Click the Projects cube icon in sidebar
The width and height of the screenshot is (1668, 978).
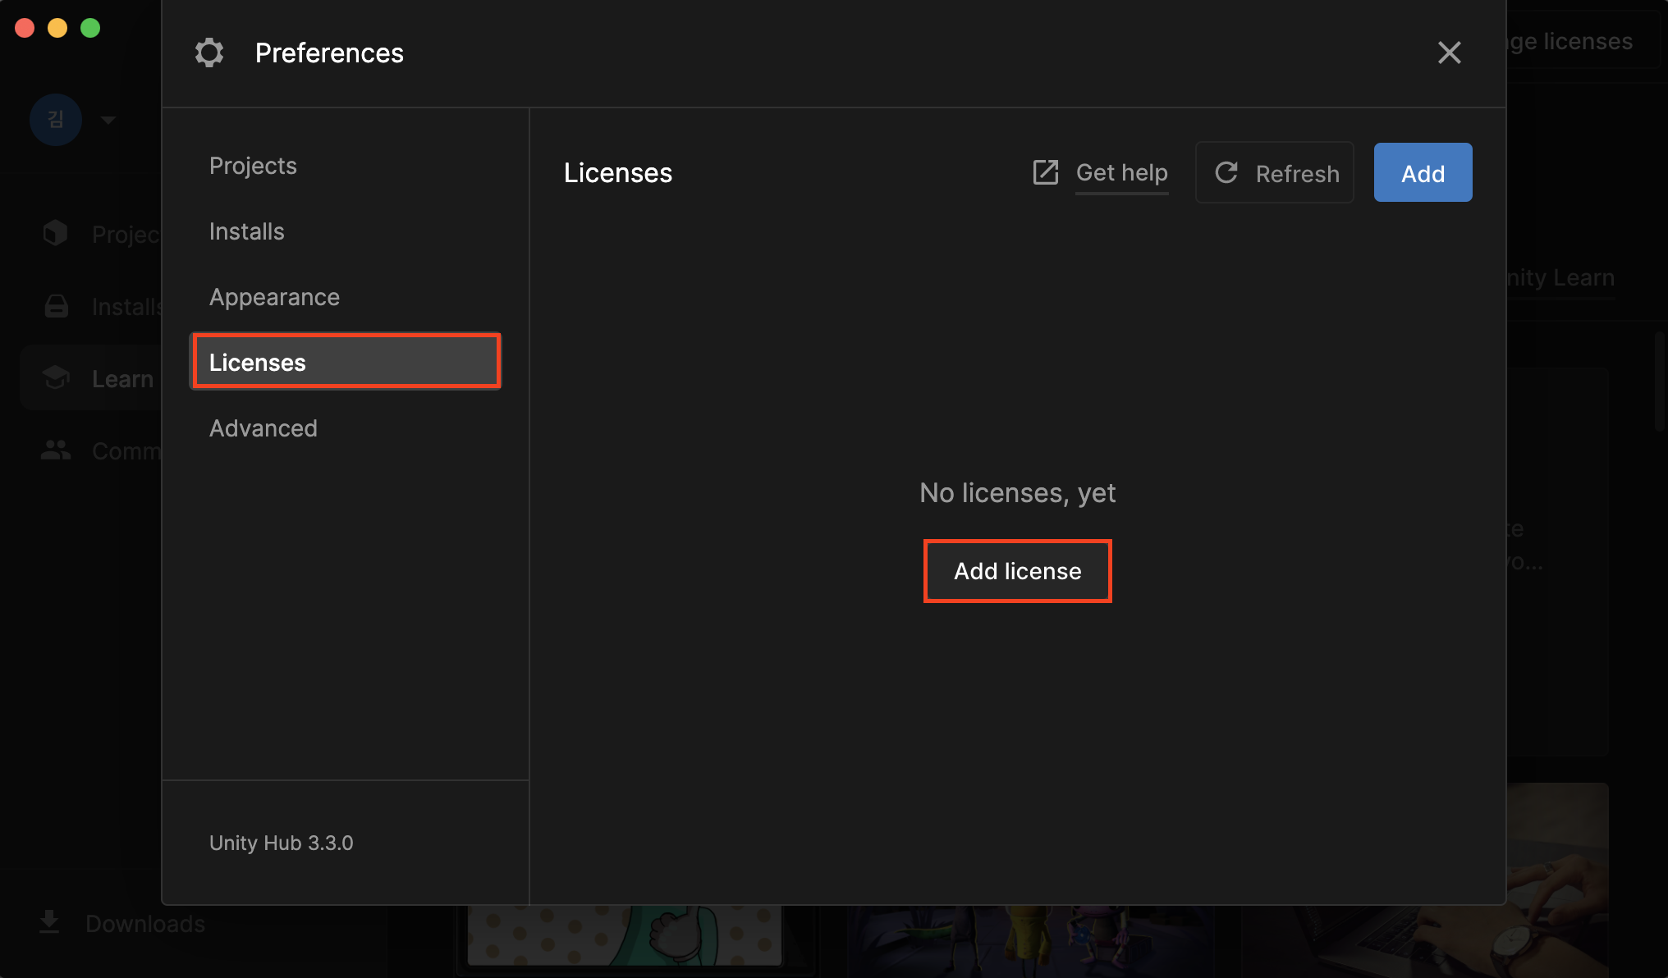(x=56, y=234)
